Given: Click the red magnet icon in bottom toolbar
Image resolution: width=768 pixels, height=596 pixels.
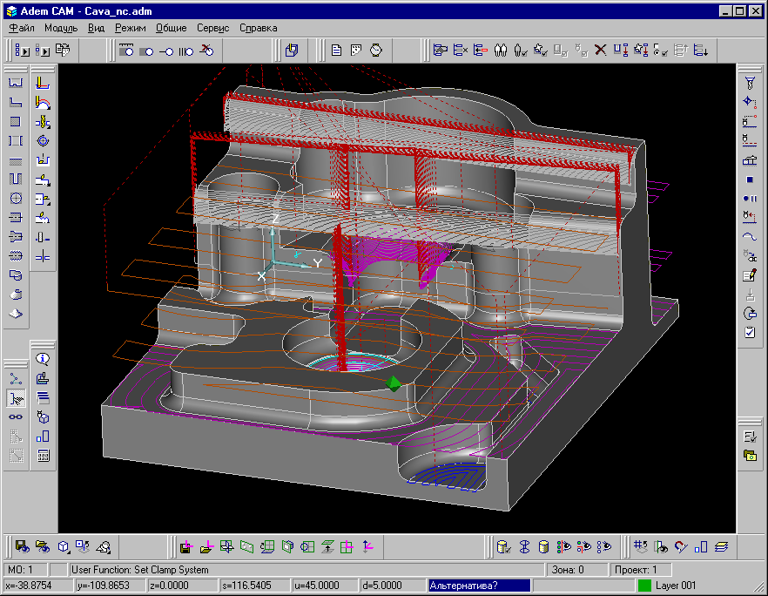Looking at the screenshot, I should click(x=681, y=546).
